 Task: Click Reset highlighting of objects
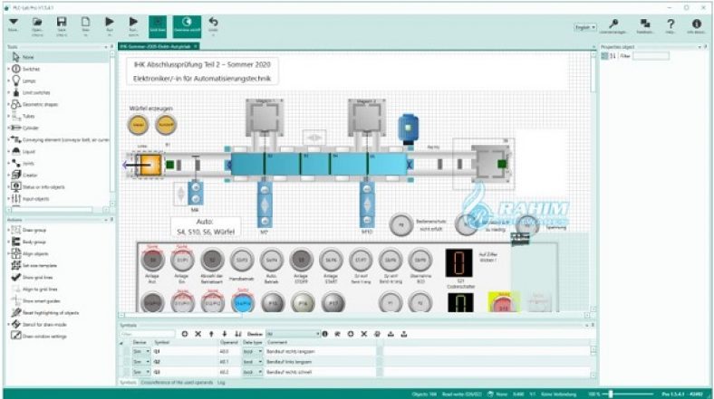pyautogui.click(x=44, y=313)
